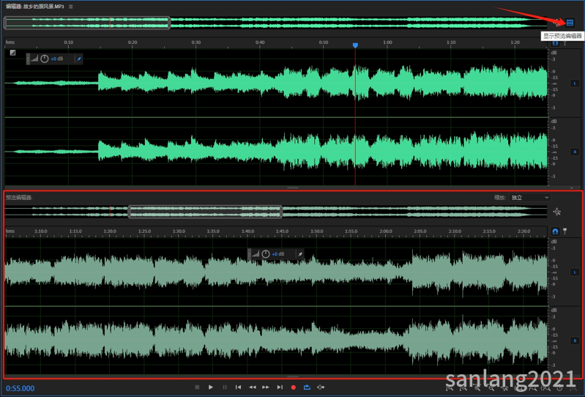585x397 pixels.
Task: Click the 0:55.000 timecode display
Action: click(x=21, y=388)
